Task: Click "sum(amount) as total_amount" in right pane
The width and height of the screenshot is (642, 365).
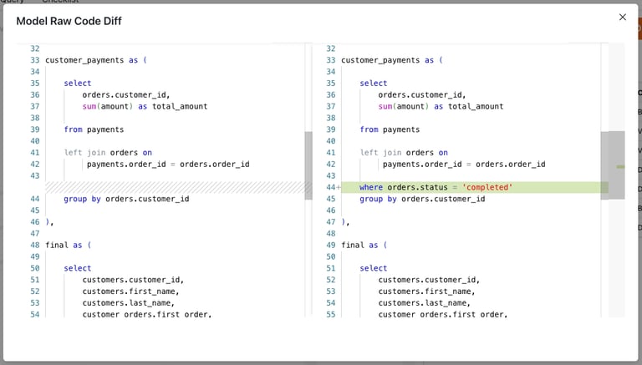Action: [x=441, y=106]
